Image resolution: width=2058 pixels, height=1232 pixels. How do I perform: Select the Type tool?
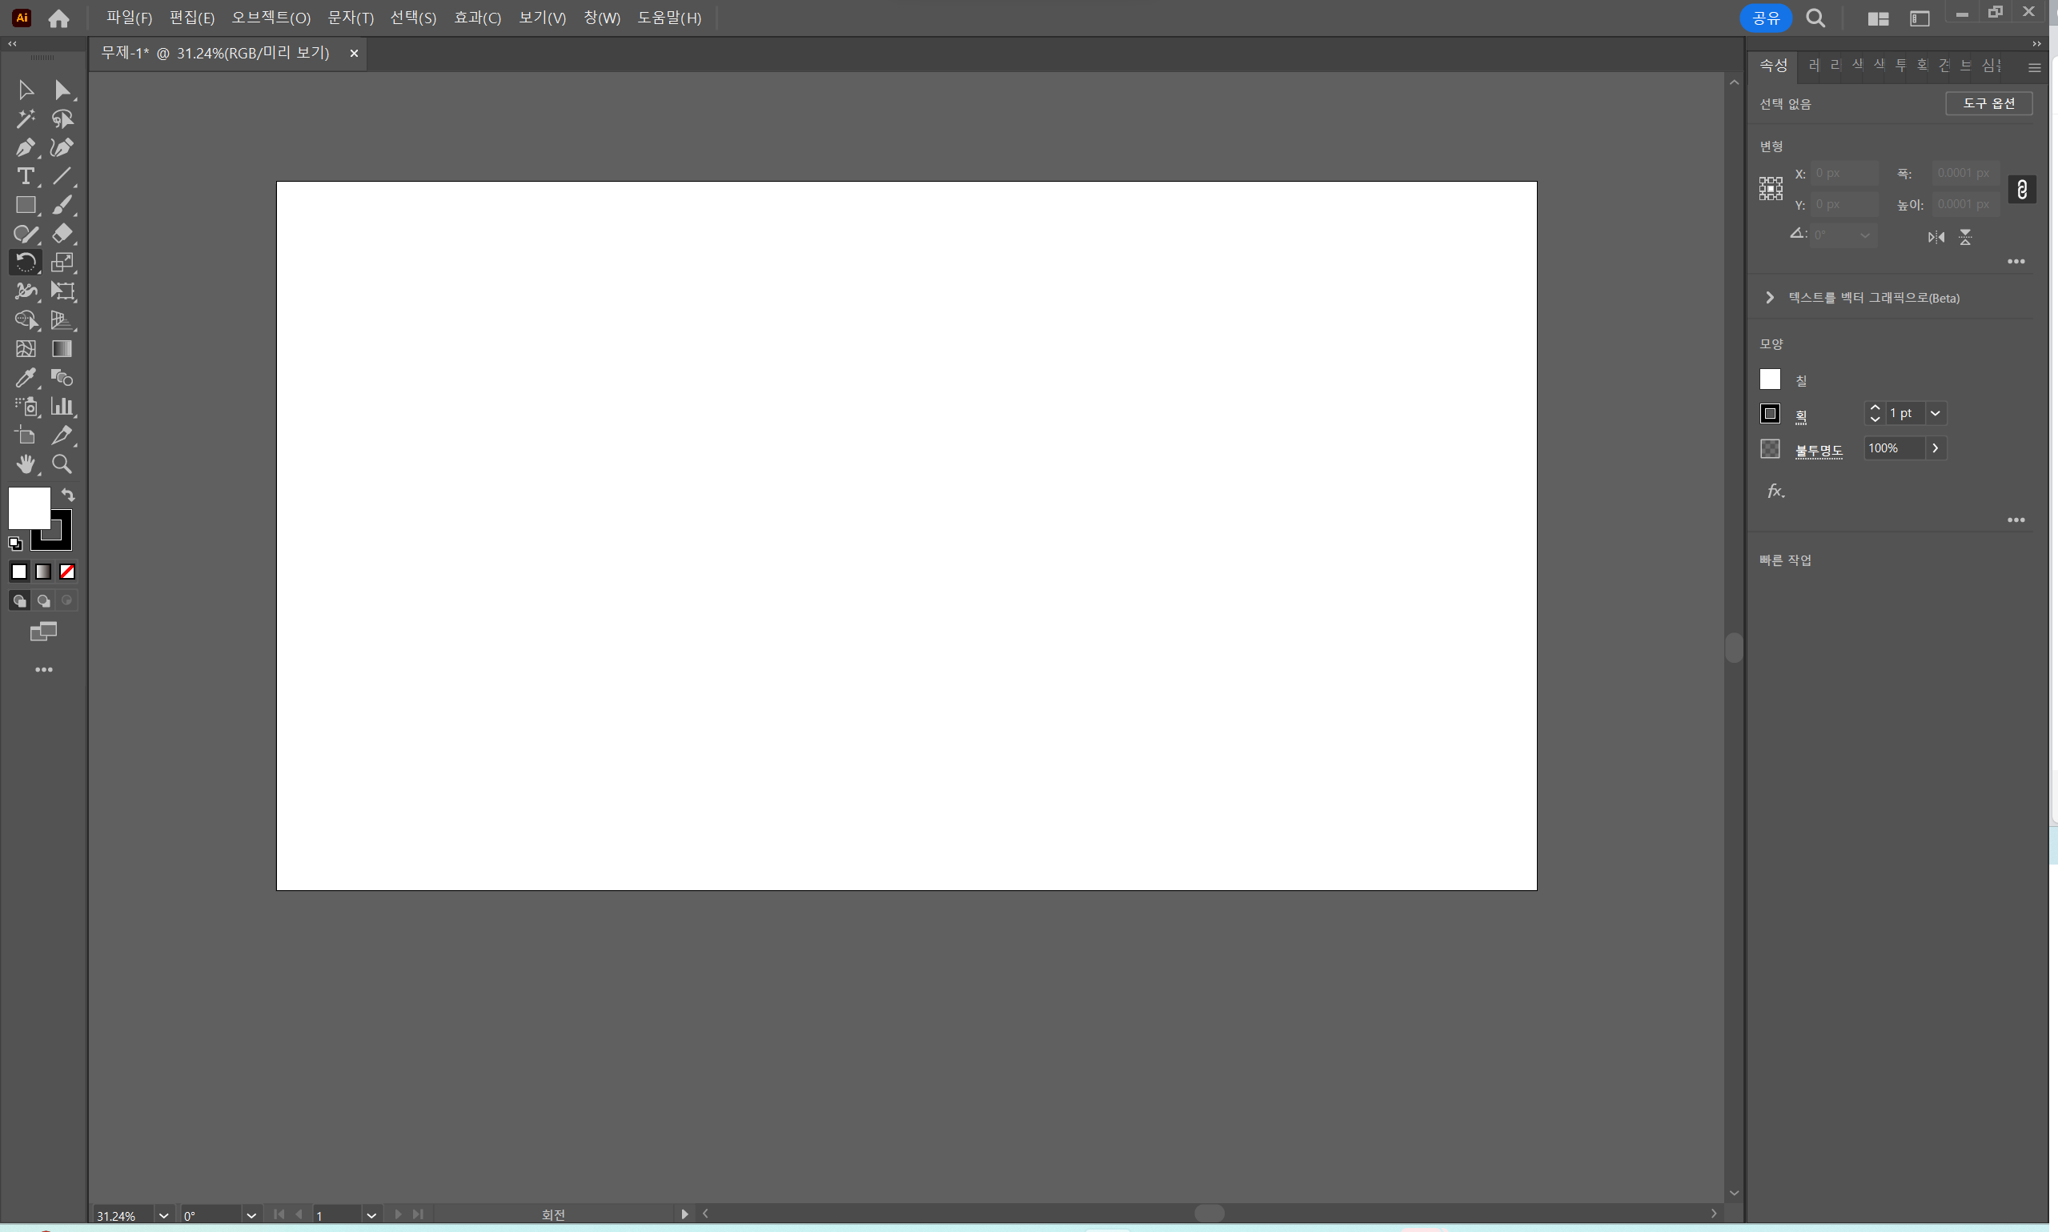tap(25, 176)
